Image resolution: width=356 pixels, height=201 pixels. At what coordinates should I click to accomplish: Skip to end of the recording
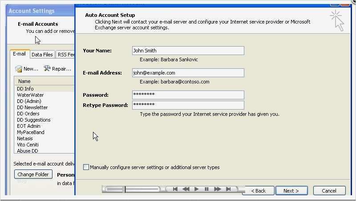click(228, 189)
